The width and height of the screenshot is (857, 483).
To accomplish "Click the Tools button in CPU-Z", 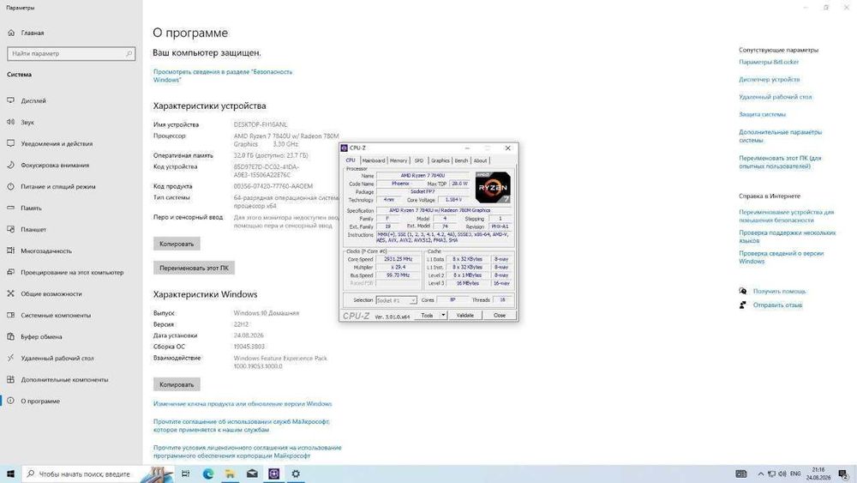I will (427, 315).
